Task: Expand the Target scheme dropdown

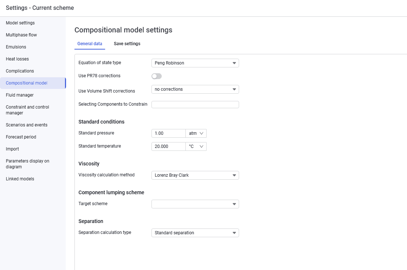Action: (195, 204)
